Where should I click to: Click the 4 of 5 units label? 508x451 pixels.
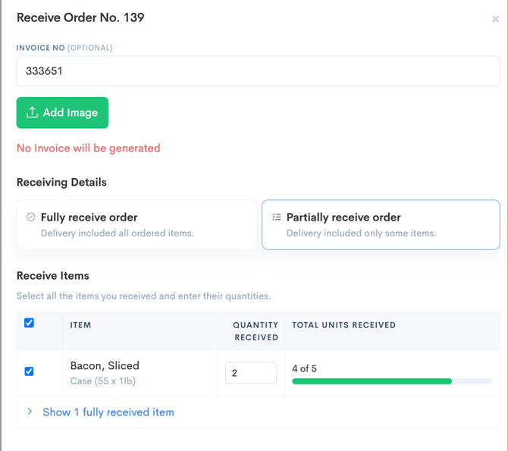(304, 368)
